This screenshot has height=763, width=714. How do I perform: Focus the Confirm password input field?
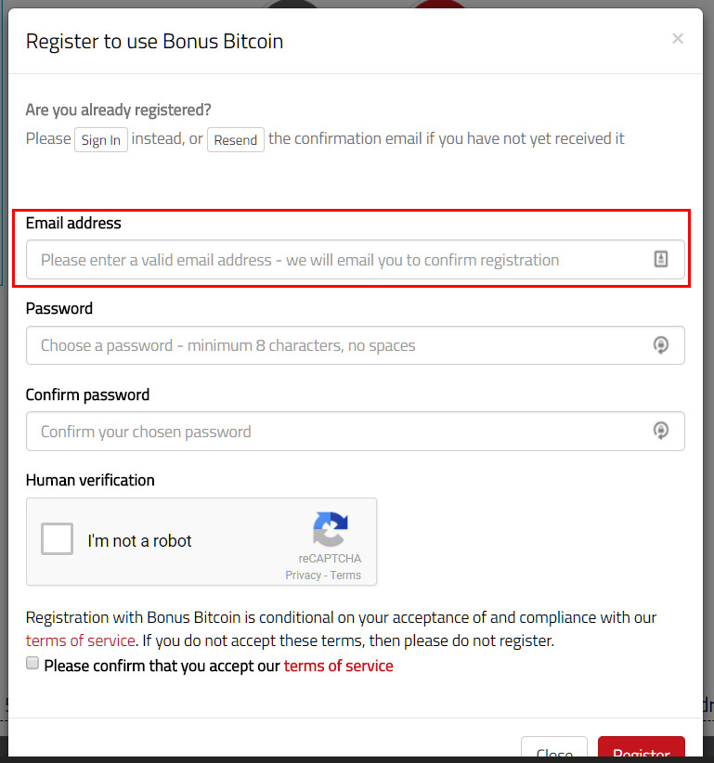coord(356,431)
